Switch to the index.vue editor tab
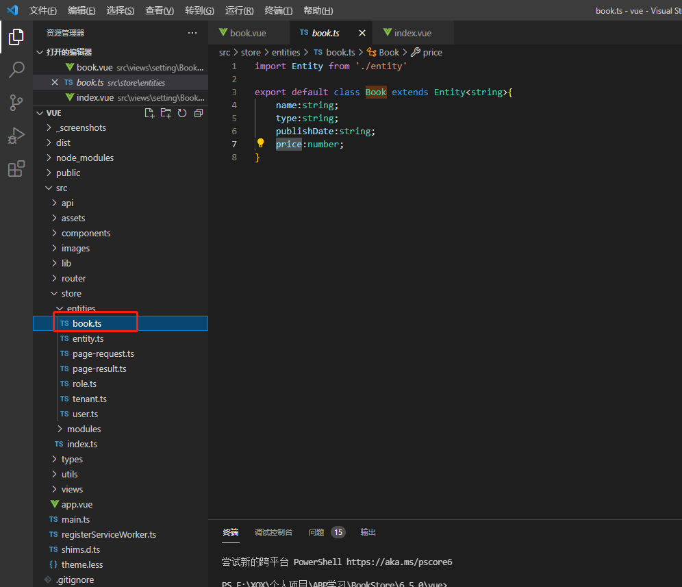The width and height of the screenshot is (682, 587). (x=412, y=33)
